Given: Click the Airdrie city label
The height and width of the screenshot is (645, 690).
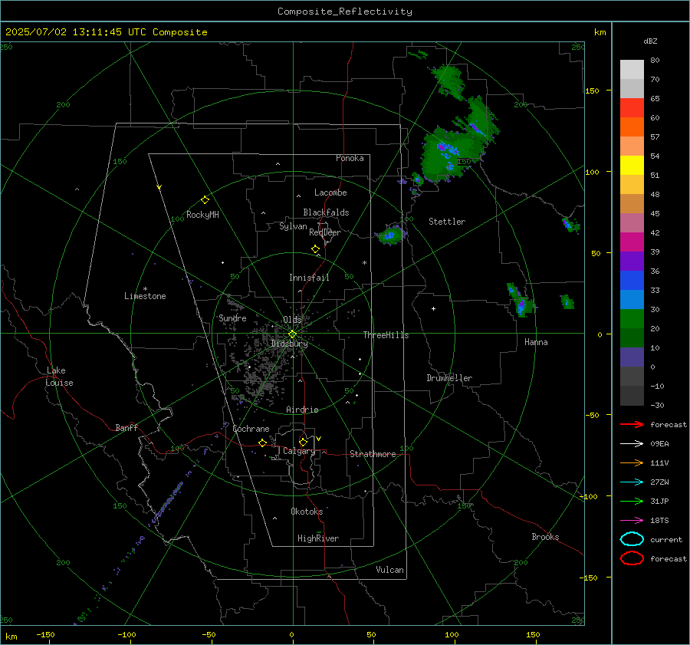Looking at the screenshot, I should (x=302, y=410).
